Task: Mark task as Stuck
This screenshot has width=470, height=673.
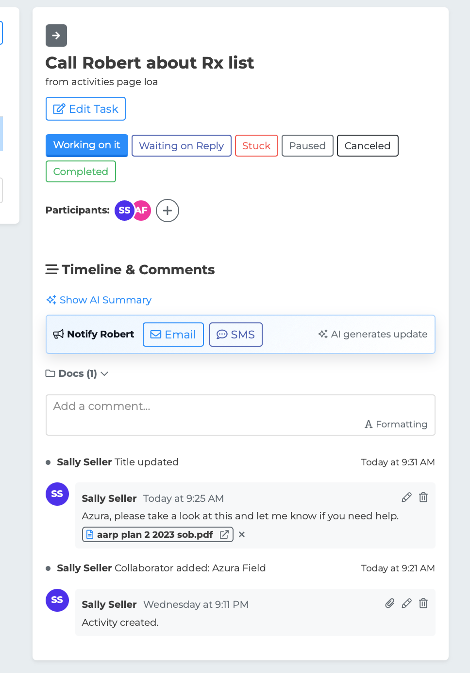Action: (256, 146)
